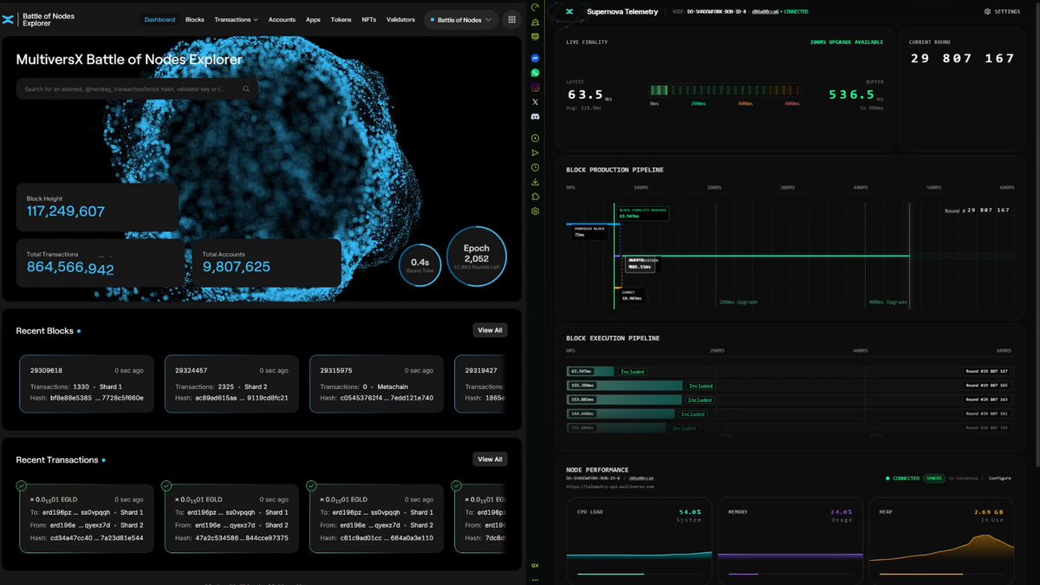
Task: Click the MultiversX logo in Explorer header
Action: click(9, 19)
